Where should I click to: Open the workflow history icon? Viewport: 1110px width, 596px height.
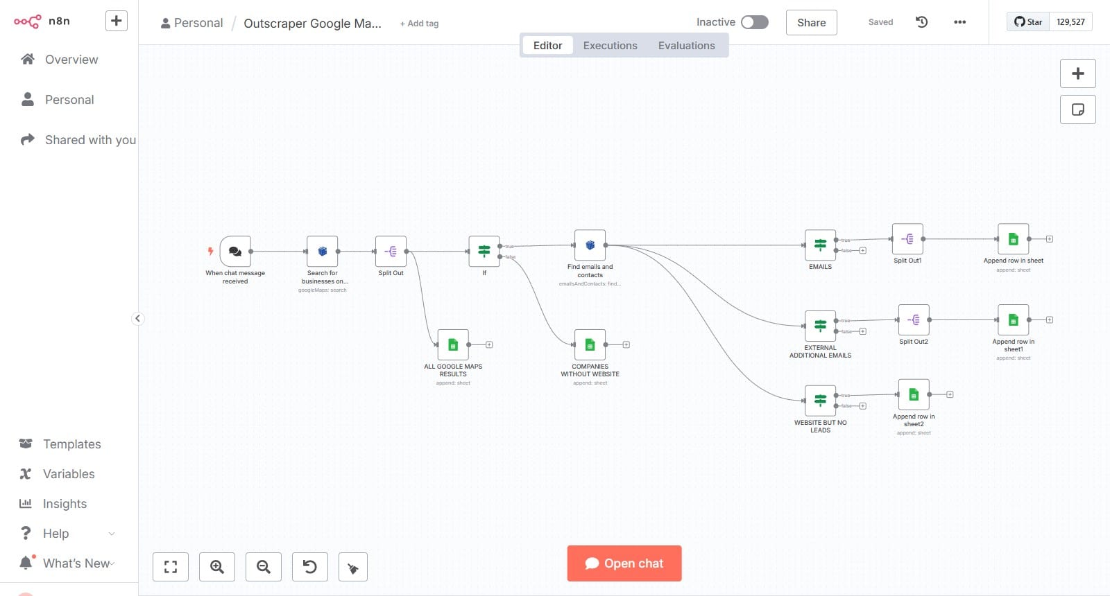[x=922, y=22]
